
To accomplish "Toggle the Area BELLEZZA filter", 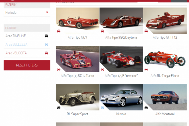I will [16, 44].
